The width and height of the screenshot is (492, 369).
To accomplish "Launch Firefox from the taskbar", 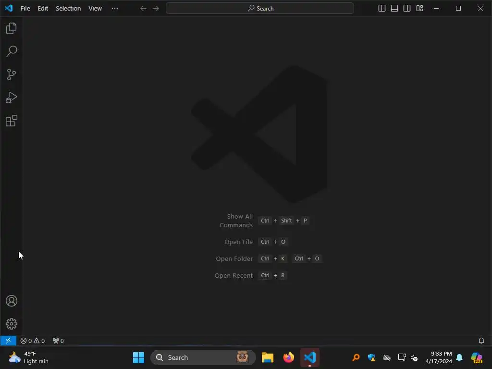I will 289,357.
